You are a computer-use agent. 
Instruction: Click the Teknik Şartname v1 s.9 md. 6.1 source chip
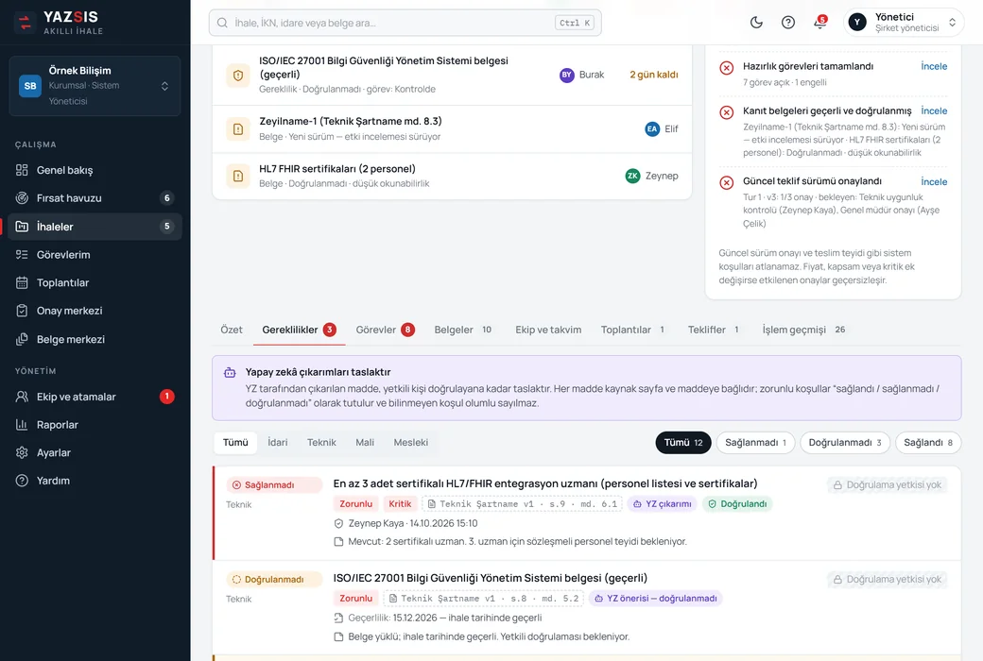click(522, 503)
